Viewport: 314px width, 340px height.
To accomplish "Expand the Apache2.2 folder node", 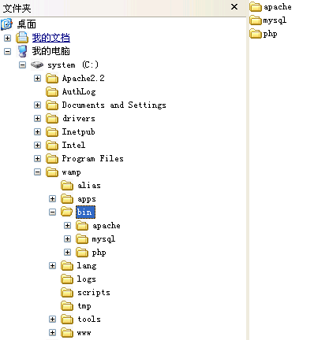I will [x=37, y=78].
